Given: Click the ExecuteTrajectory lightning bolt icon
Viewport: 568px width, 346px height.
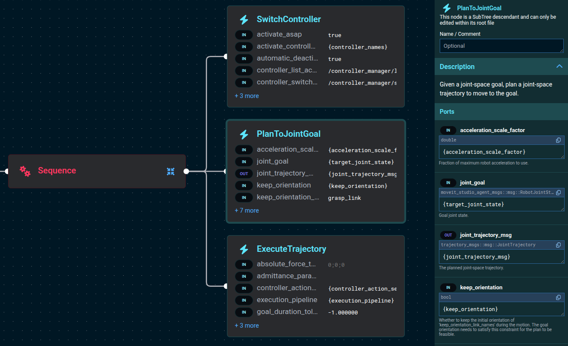Looking at the screenshot, I should [244, 249].
